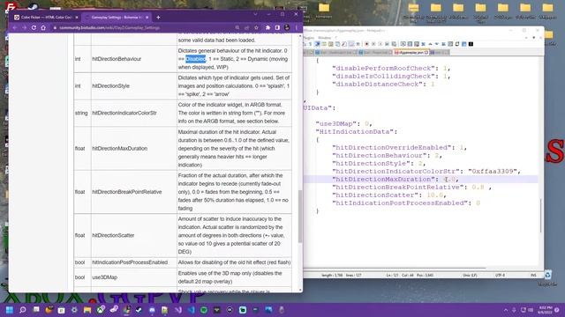This screenshot has width=565, height=317.
Task: Open the browser profile avatar
Action: point(287,27)
